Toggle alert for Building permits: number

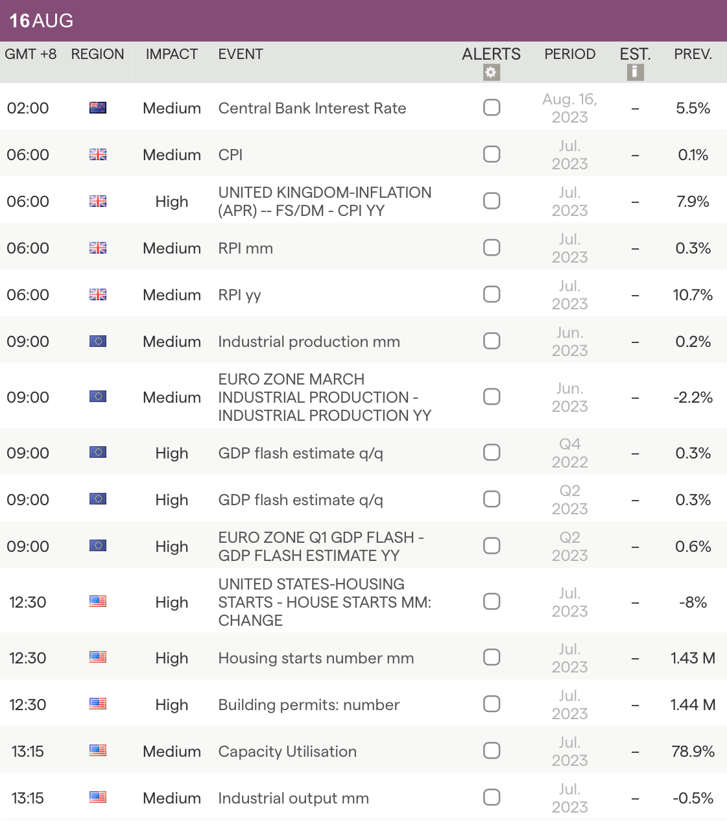click(x=492, y=704)
